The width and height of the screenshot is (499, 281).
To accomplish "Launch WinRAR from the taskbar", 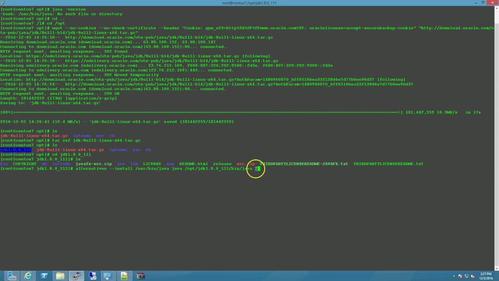I will pos(141,276).
